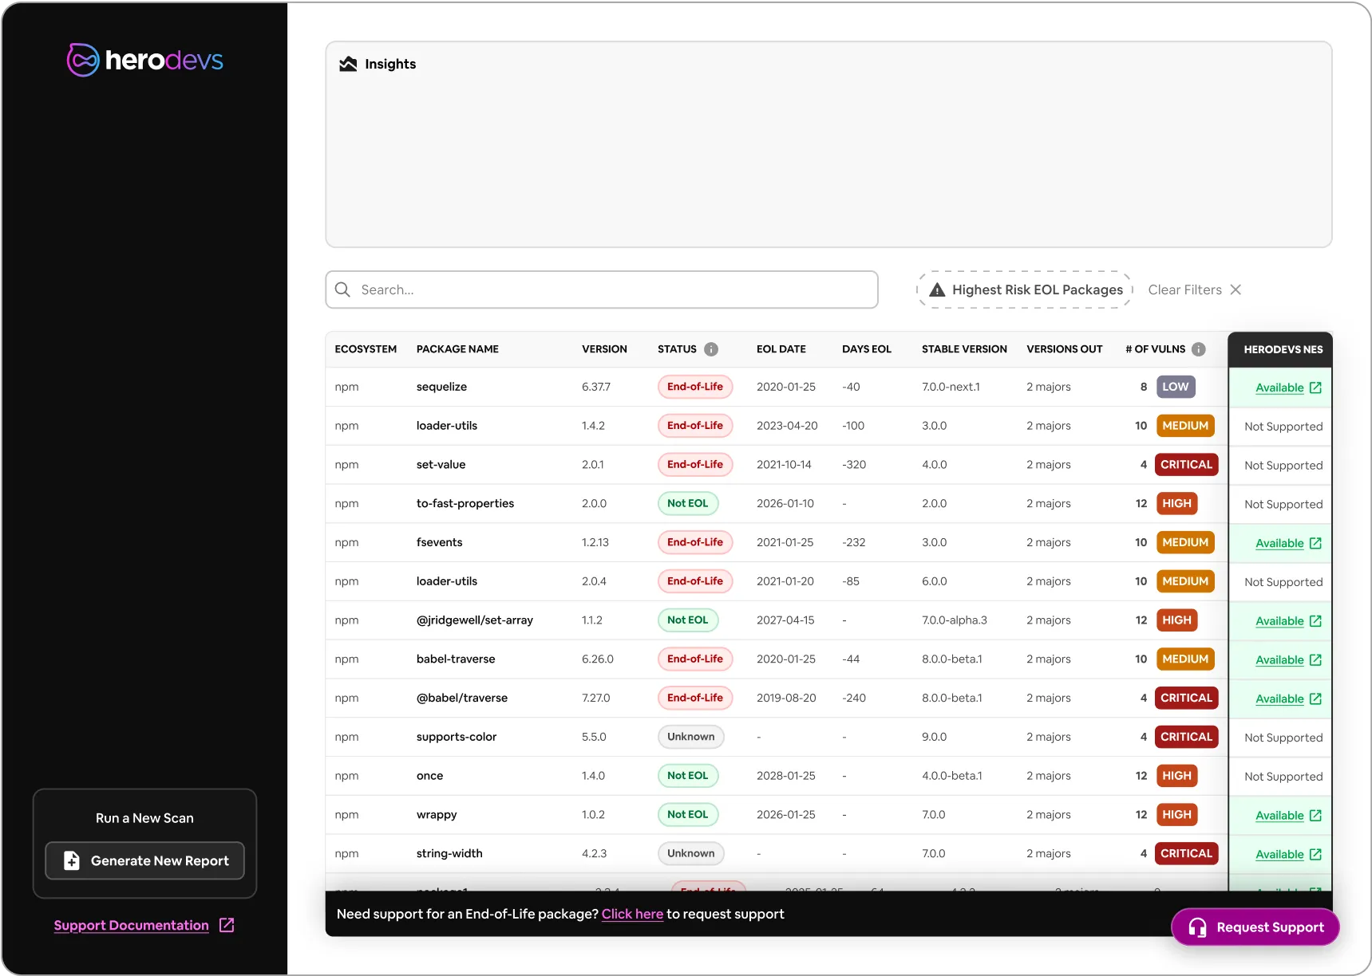Image resolution: width=1372 pixels, height=976 pixels.
Task: Sort by VERSIONS OUT column header
Action: pyautogui.click(x=1065, y=349)
